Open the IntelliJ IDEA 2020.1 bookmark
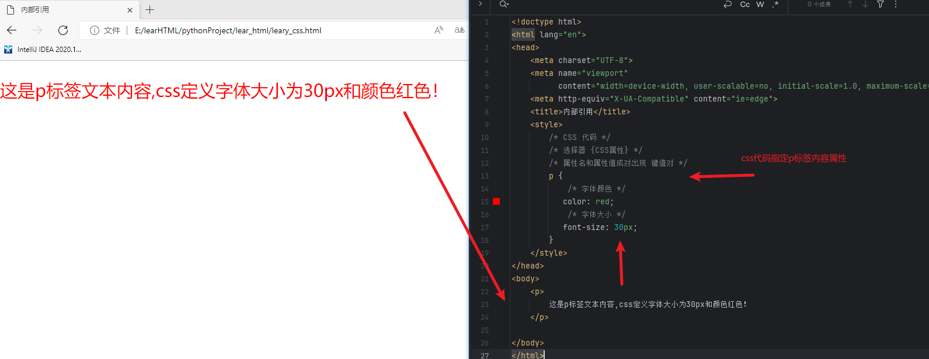929x359 pixels. pos(43,50)
